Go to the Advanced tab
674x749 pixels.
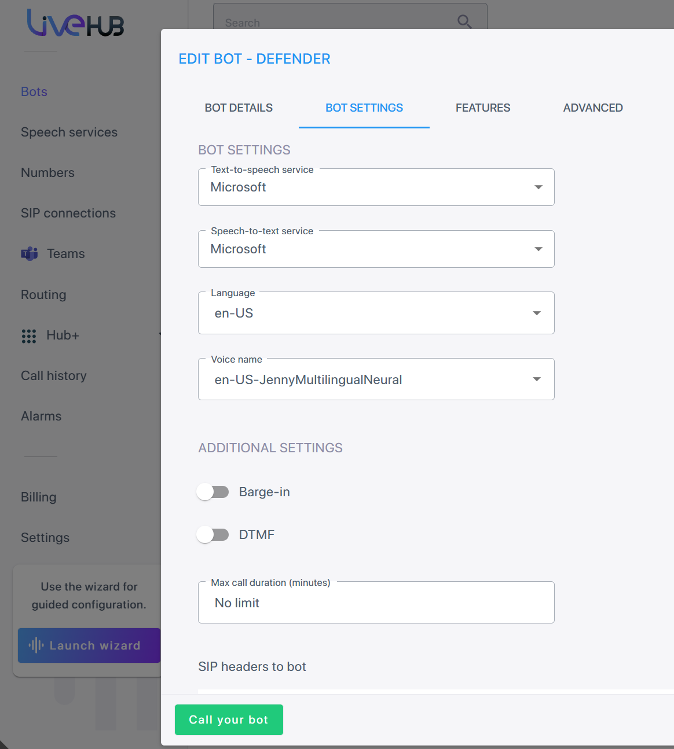click(593, 108)
